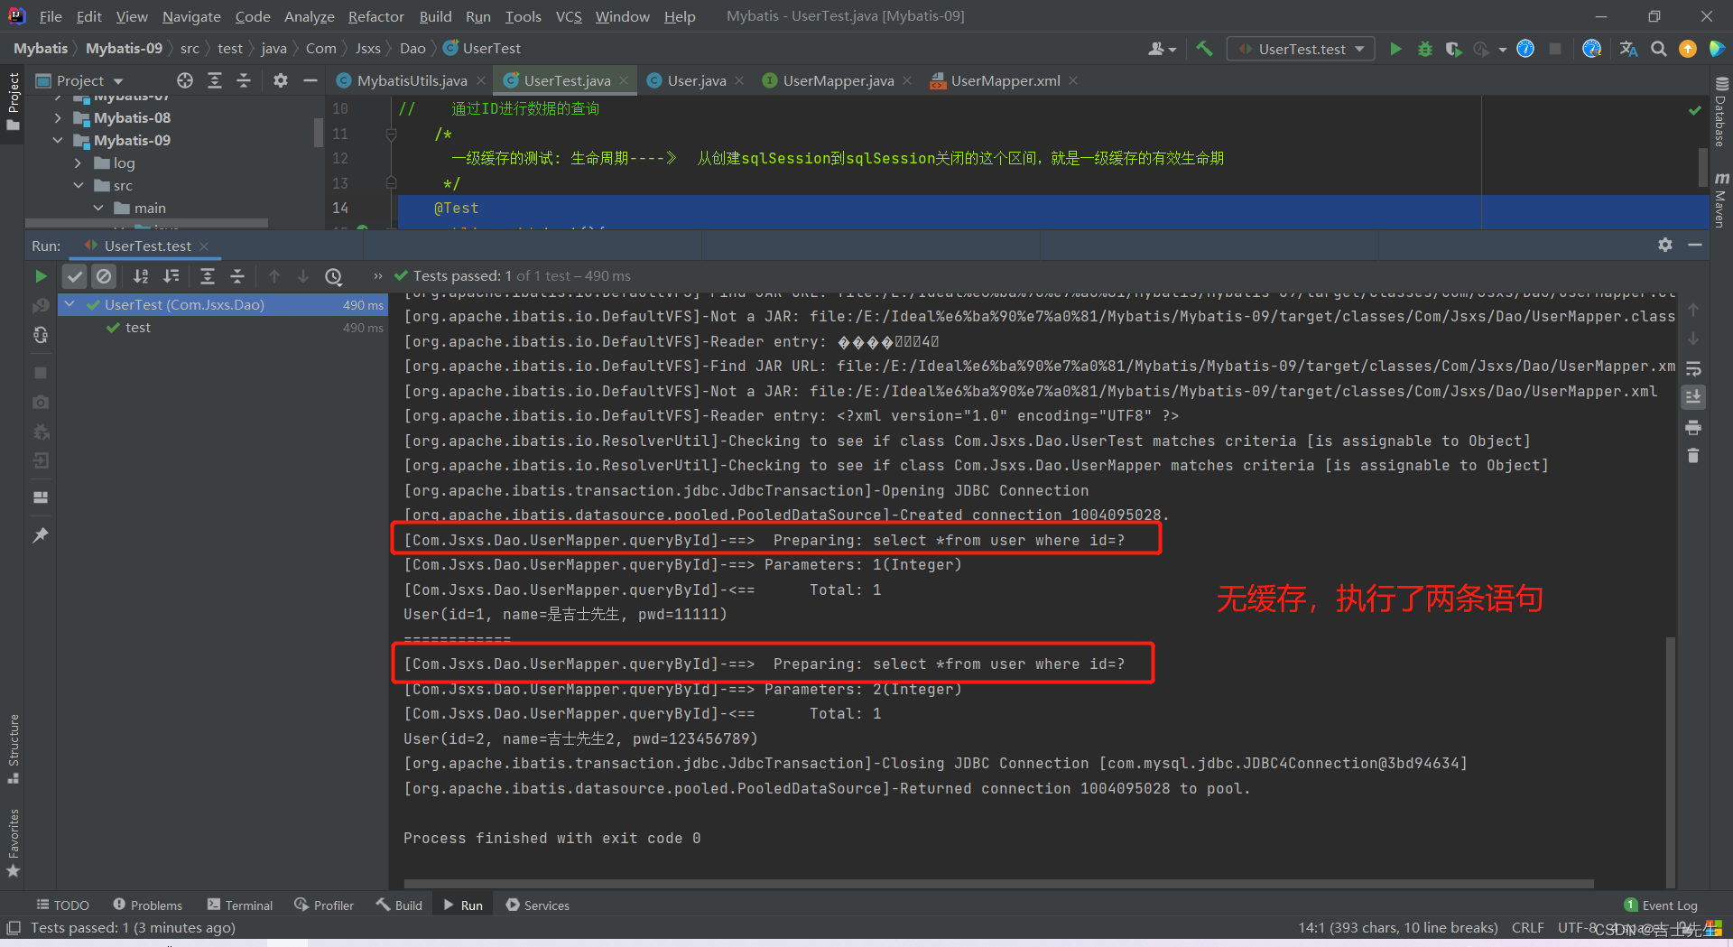
Task: Open the VCS menu
Action: [x=569, y=16]
